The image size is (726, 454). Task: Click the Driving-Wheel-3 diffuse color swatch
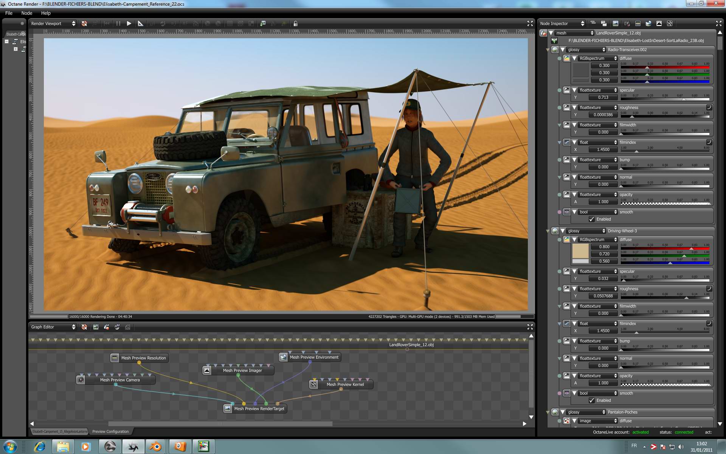(x=580, y=251)
